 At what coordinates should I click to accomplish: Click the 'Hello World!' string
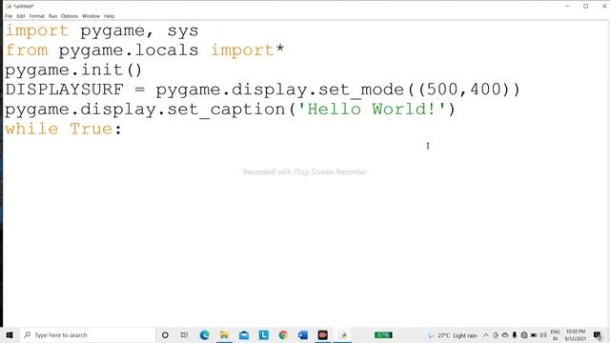372,109
